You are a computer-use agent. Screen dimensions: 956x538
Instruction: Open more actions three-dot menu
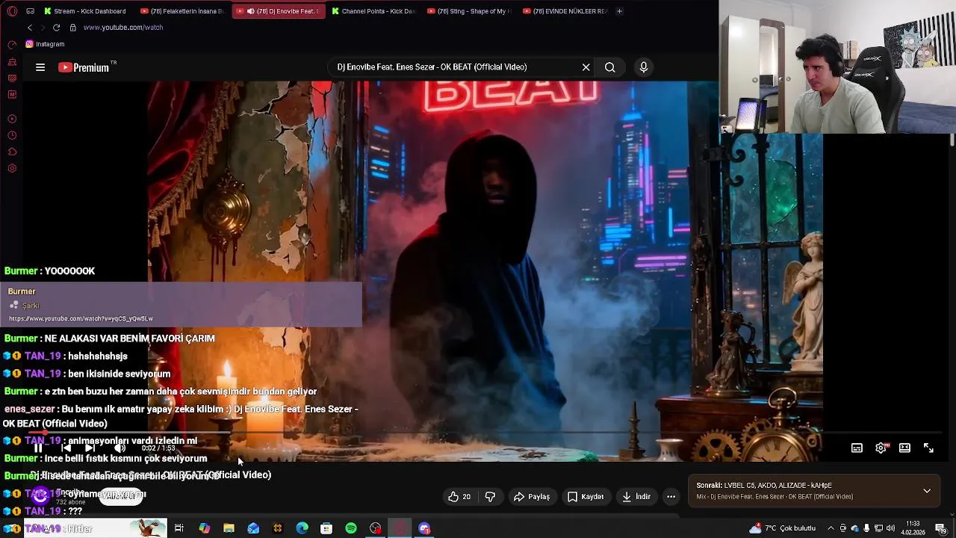pyautogui.click(x=671, y=497)
